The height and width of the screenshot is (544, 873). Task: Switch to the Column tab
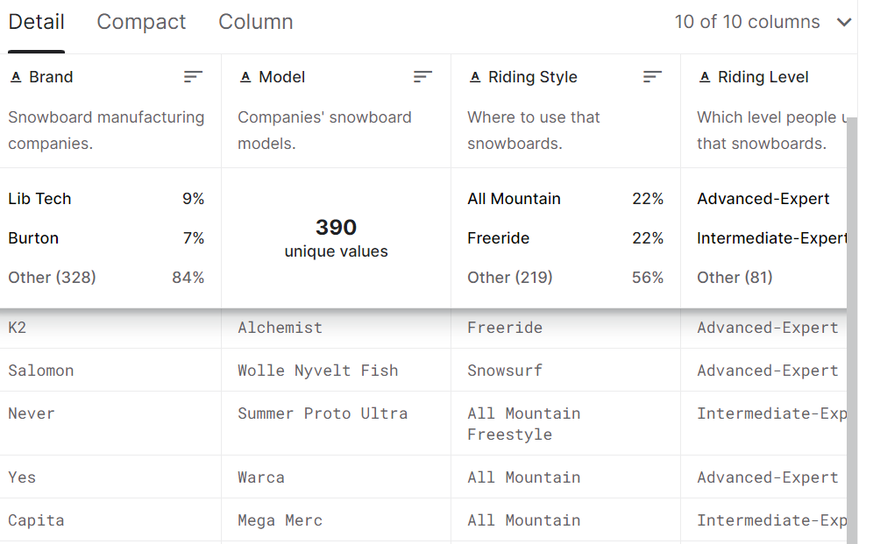point(255,22)
